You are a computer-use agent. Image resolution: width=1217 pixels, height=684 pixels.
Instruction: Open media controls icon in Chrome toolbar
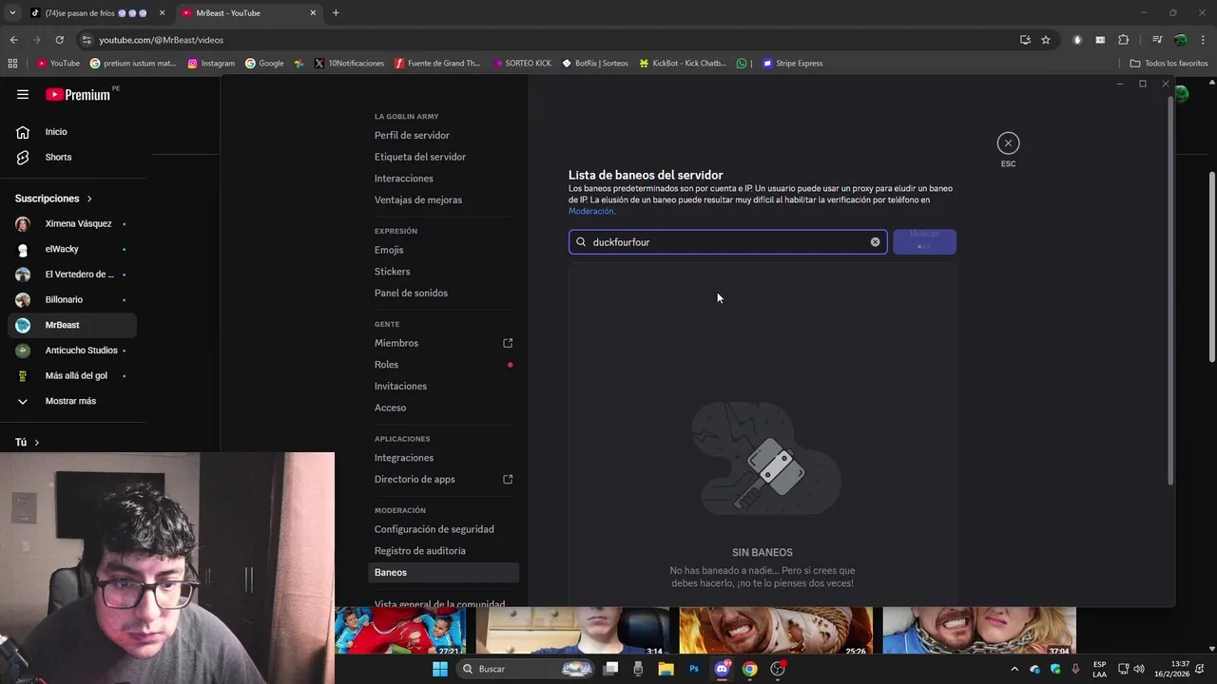(1157, 40)
